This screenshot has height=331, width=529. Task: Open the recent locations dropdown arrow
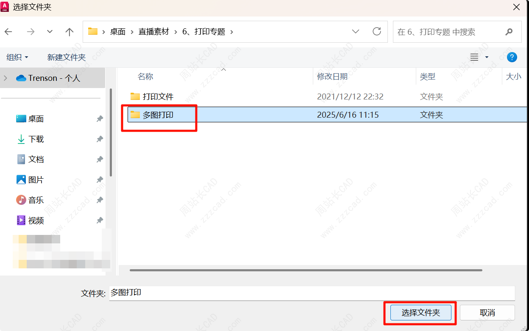(50, 32)
